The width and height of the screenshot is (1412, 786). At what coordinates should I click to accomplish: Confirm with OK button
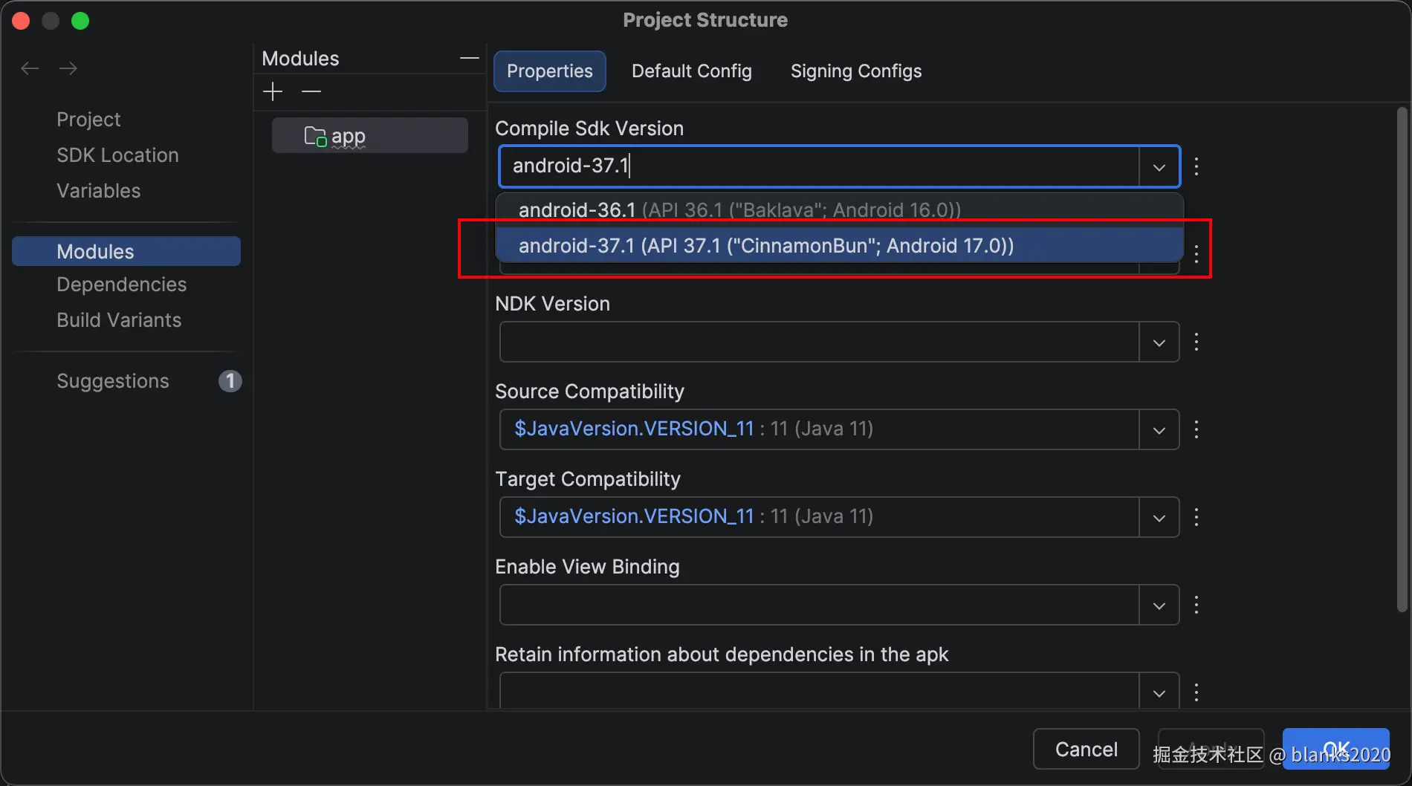(1335, 749)
